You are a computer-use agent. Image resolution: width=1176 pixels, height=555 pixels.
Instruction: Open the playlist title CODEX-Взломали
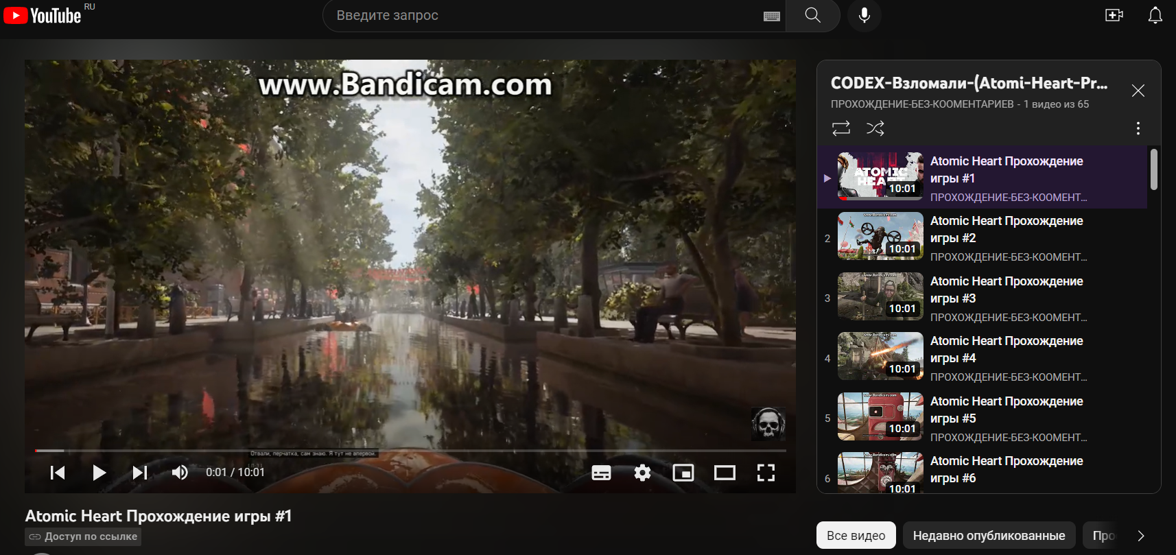[969, 83]
